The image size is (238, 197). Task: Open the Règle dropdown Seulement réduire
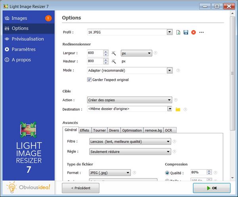click(x=130, y=152)
